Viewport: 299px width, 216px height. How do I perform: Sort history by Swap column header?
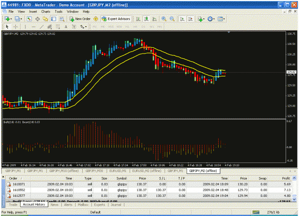click(x=262, y=178)
